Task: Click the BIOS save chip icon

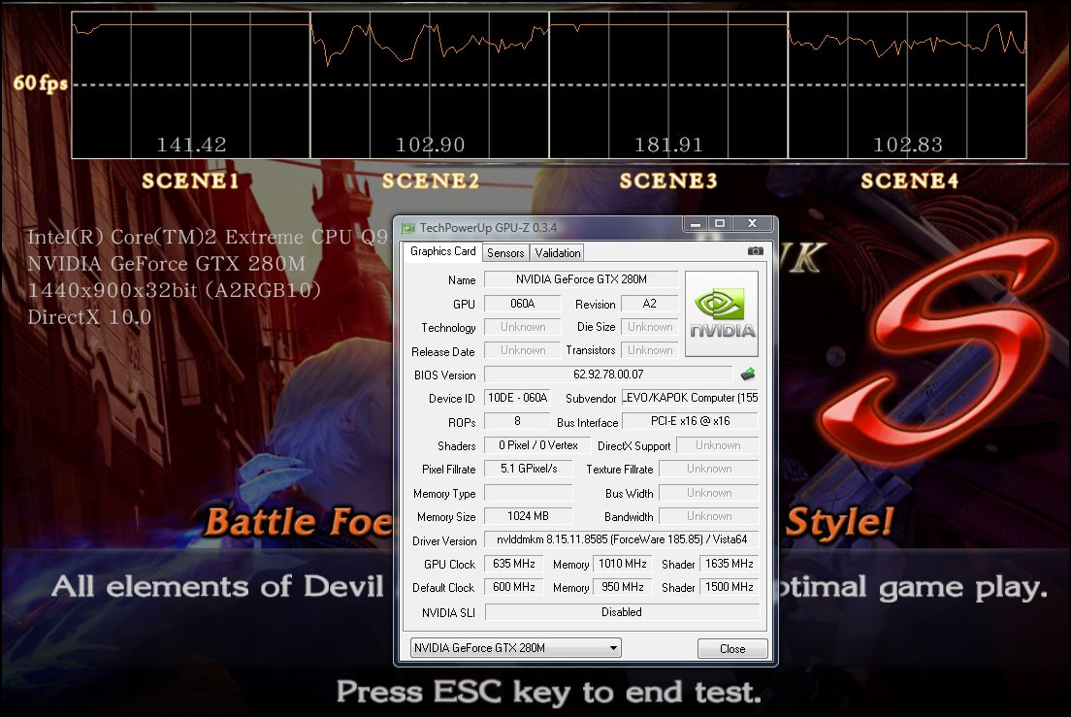Action: click(748, 375)
